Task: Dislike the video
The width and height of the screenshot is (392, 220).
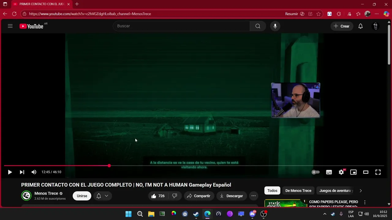Action: tap(175, 196)
